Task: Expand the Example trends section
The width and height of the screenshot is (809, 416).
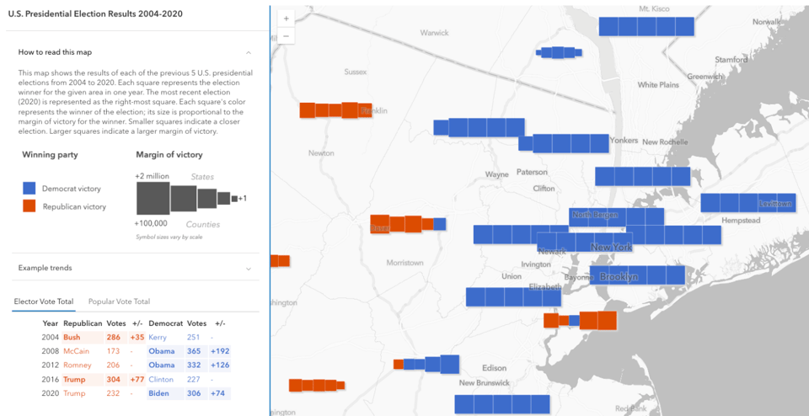Action: (x=249, y=268)
